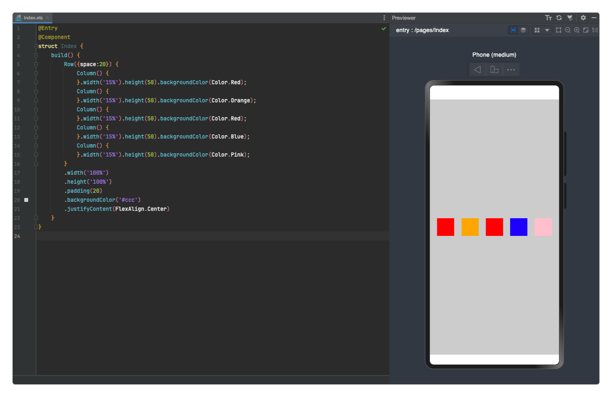Zoom out the preview
Image resolution: width=612 pixels, height=397 pixels.
click(568, 30)
